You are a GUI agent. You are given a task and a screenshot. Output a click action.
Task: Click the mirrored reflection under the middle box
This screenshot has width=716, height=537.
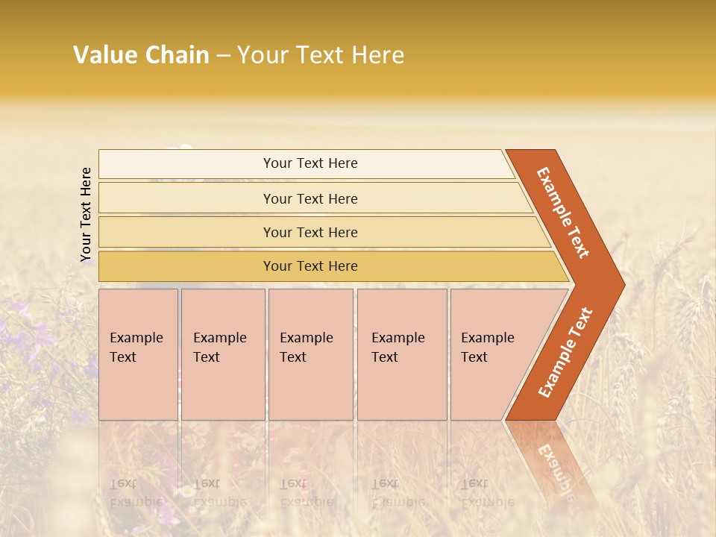point(310,477)
